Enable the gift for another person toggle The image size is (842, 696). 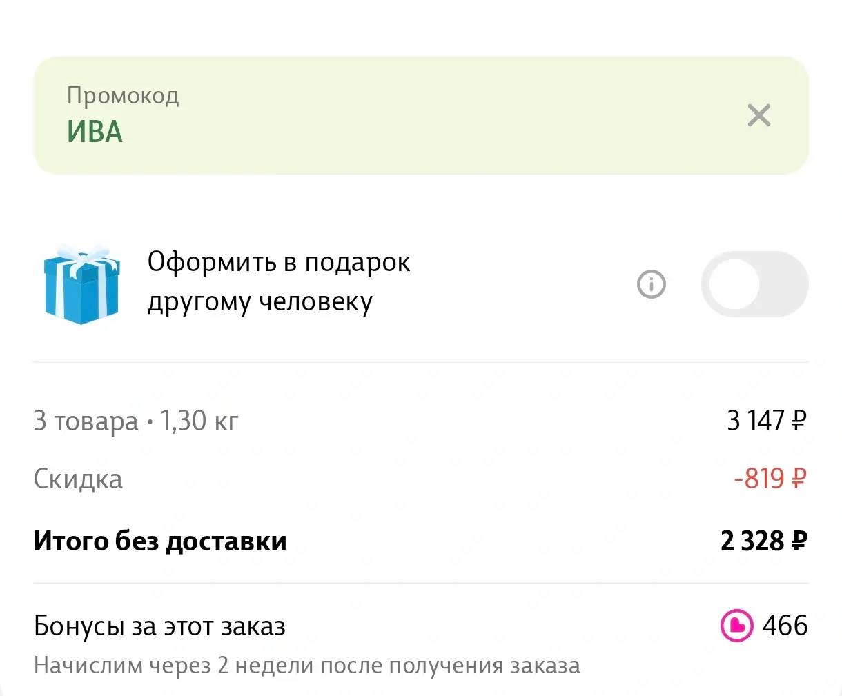click(x=754, y=284)
